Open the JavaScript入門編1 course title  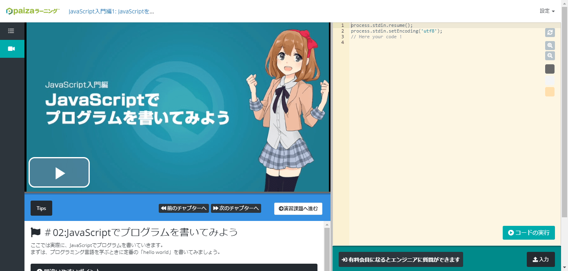[x=111, y=12]
